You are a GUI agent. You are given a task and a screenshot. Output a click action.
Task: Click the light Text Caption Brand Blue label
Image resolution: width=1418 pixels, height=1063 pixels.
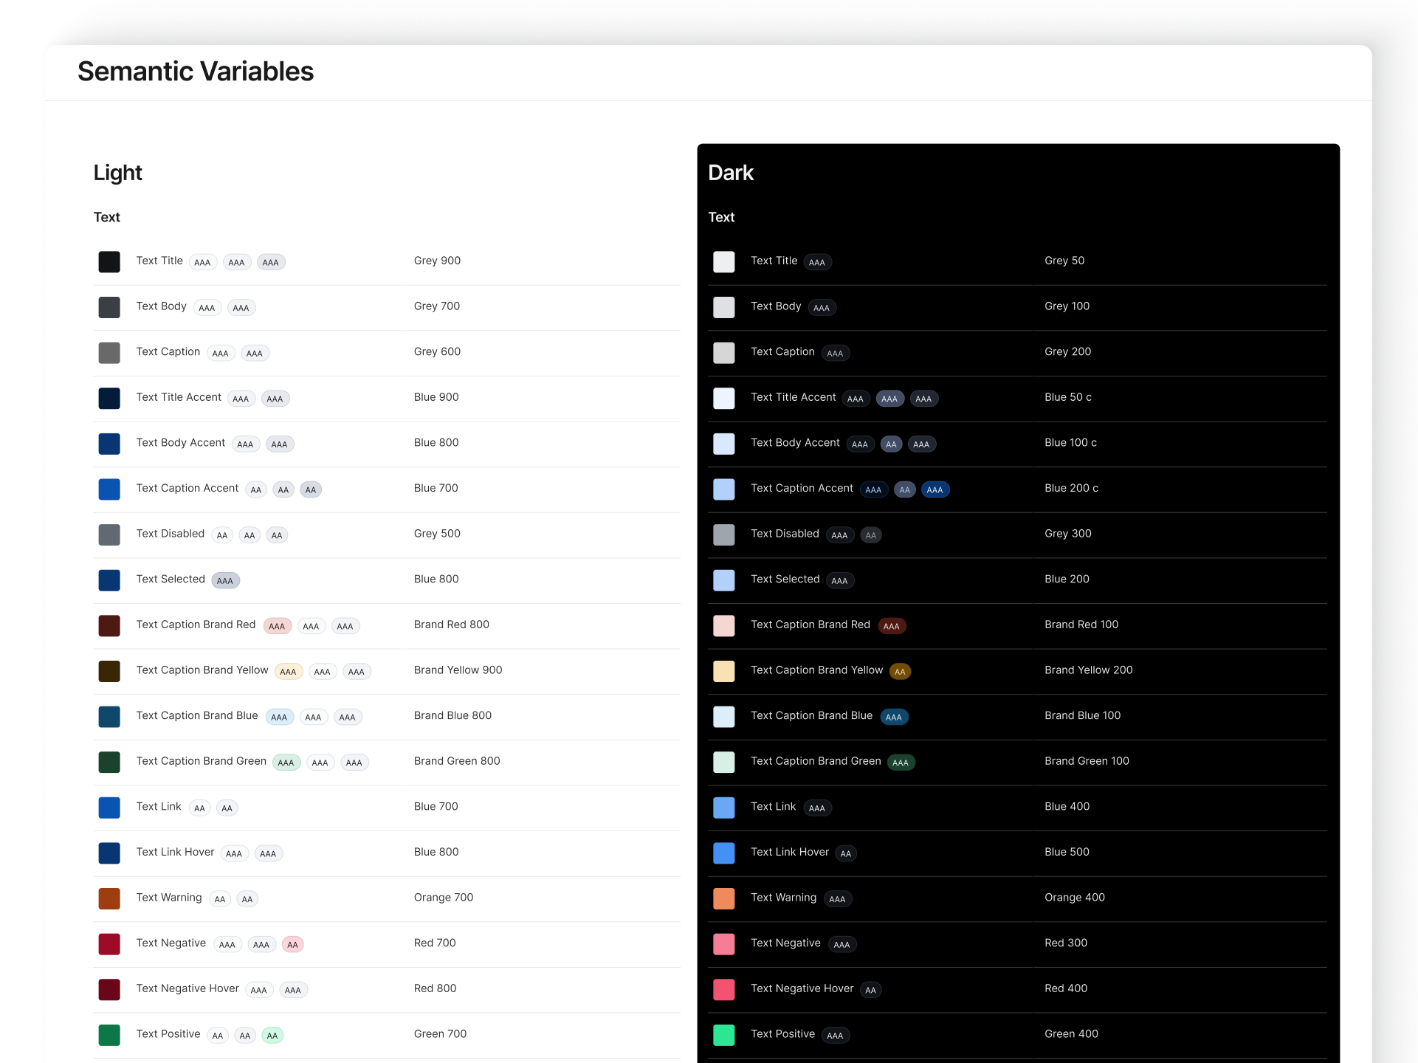click(197, 715)
